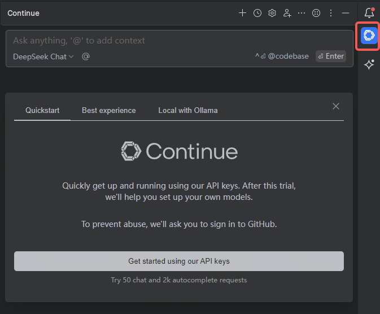Viewport: 380px width, 314px height.
Task: Switch to the Best experience tab
Action: click(x=109, y=110)
